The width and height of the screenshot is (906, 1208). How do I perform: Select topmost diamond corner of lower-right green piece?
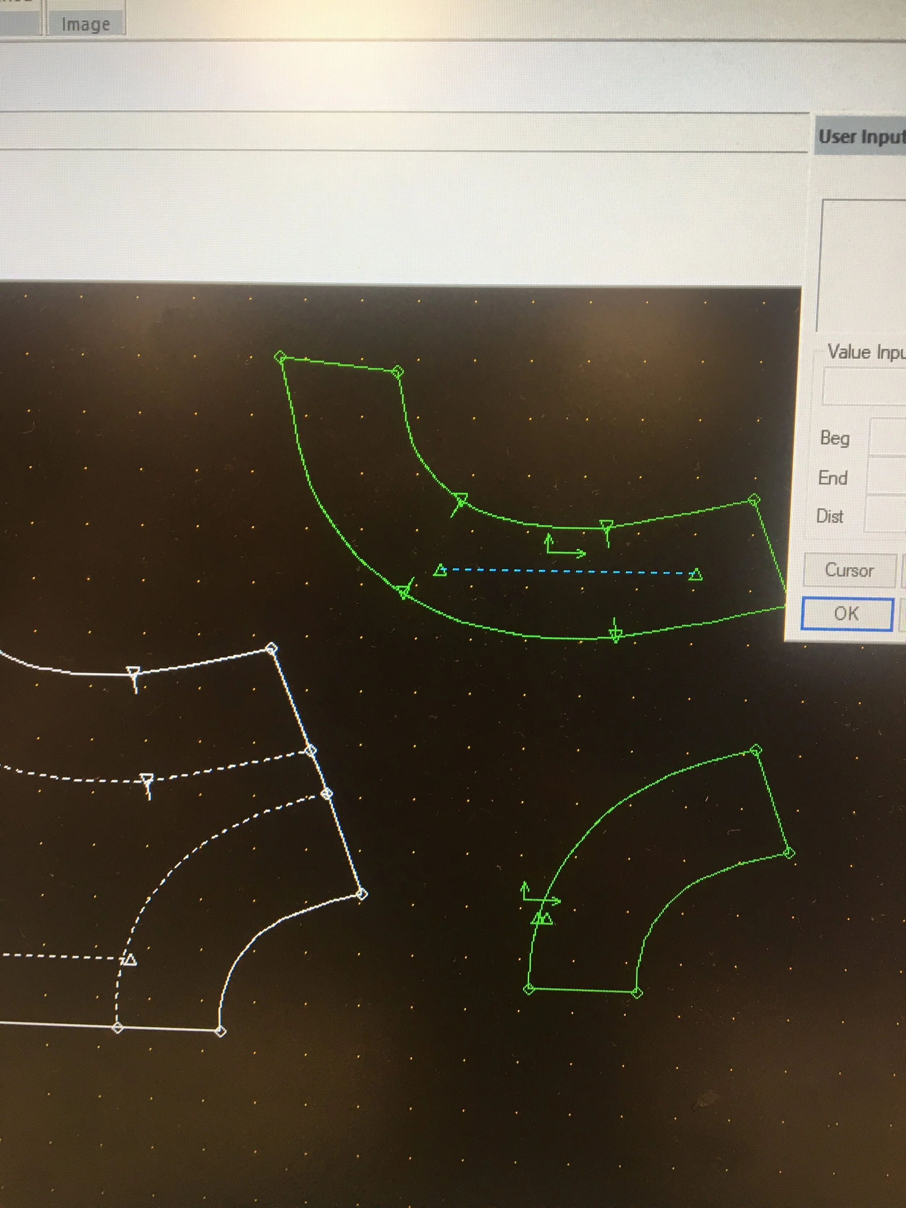[755, 749]
